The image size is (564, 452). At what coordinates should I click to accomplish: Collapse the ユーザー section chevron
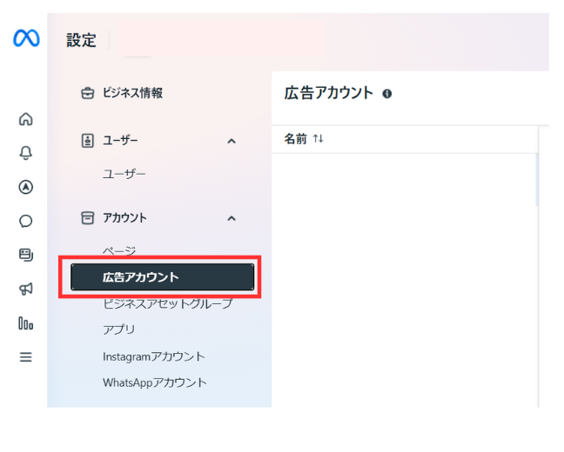click(232, 141)
